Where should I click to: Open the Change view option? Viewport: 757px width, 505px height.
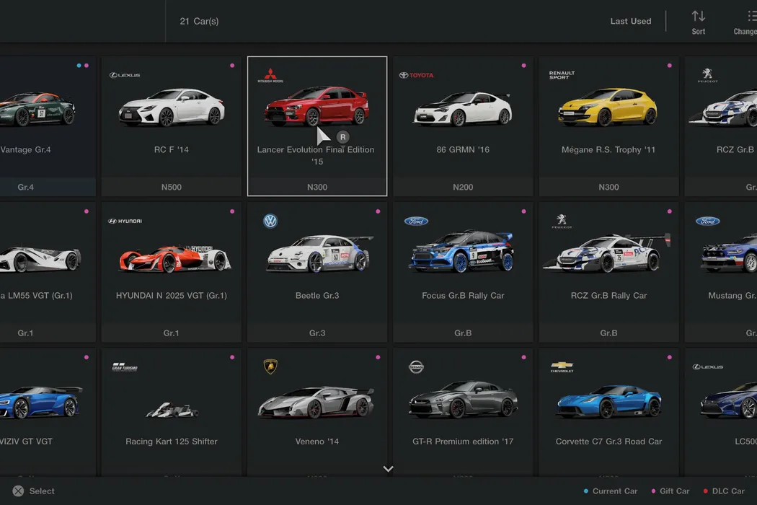tap(745, 22)
